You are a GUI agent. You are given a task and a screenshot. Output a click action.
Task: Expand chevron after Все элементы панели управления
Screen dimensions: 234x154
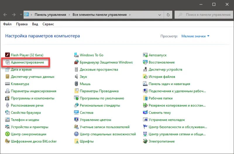(x=130, y=15)
